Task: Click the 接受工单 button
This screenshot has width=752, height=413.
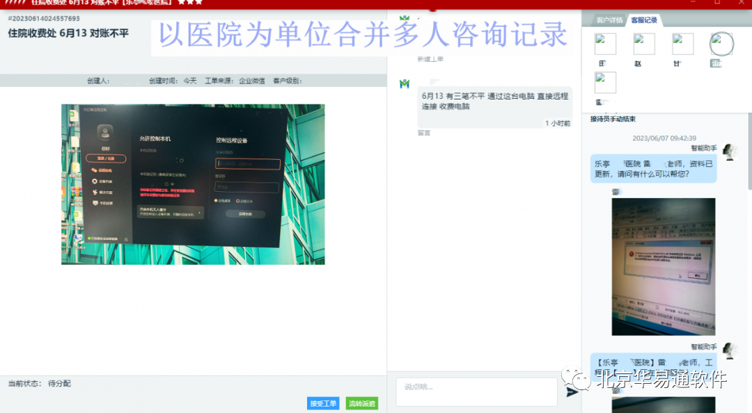Action: point(323,403)
